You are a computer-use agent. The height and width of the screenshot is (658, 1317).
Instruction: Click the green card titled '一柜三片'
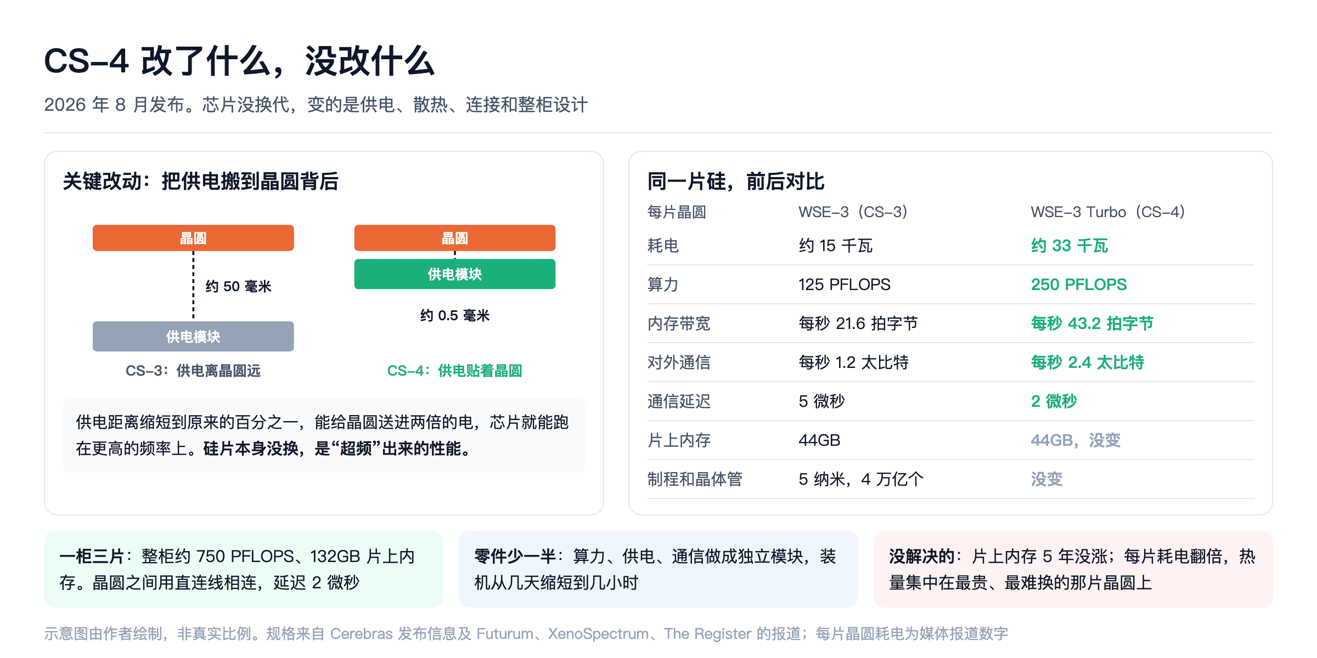[244, 569]
